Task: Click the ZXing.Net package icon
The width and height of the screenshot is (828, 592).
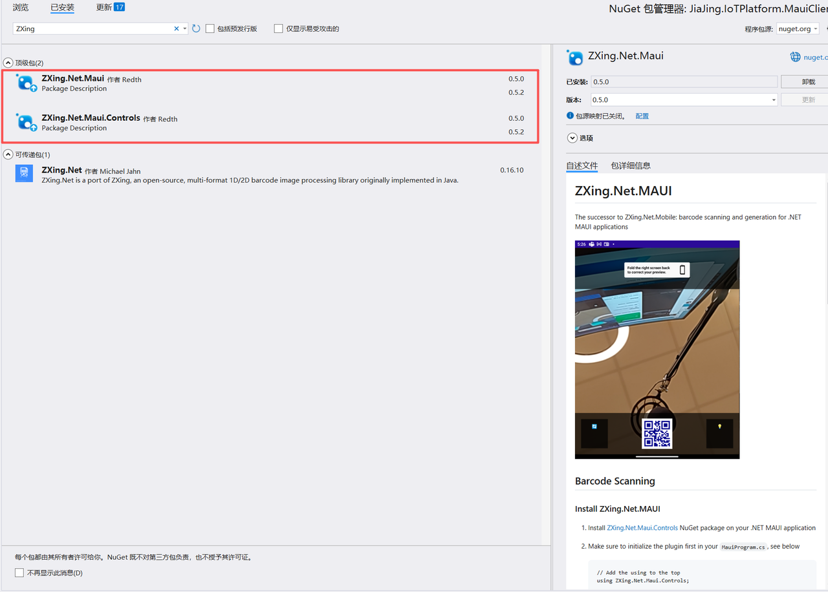Action: click(x=24, y=173)
